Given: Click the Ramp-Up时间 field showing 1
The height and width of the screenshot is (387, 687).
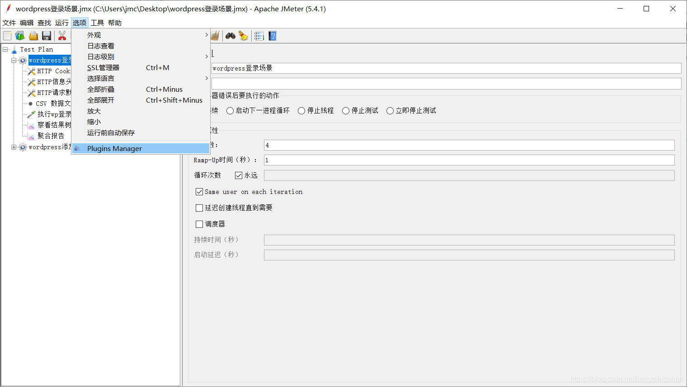Looking at the screenshot, I should click(469, 160).
